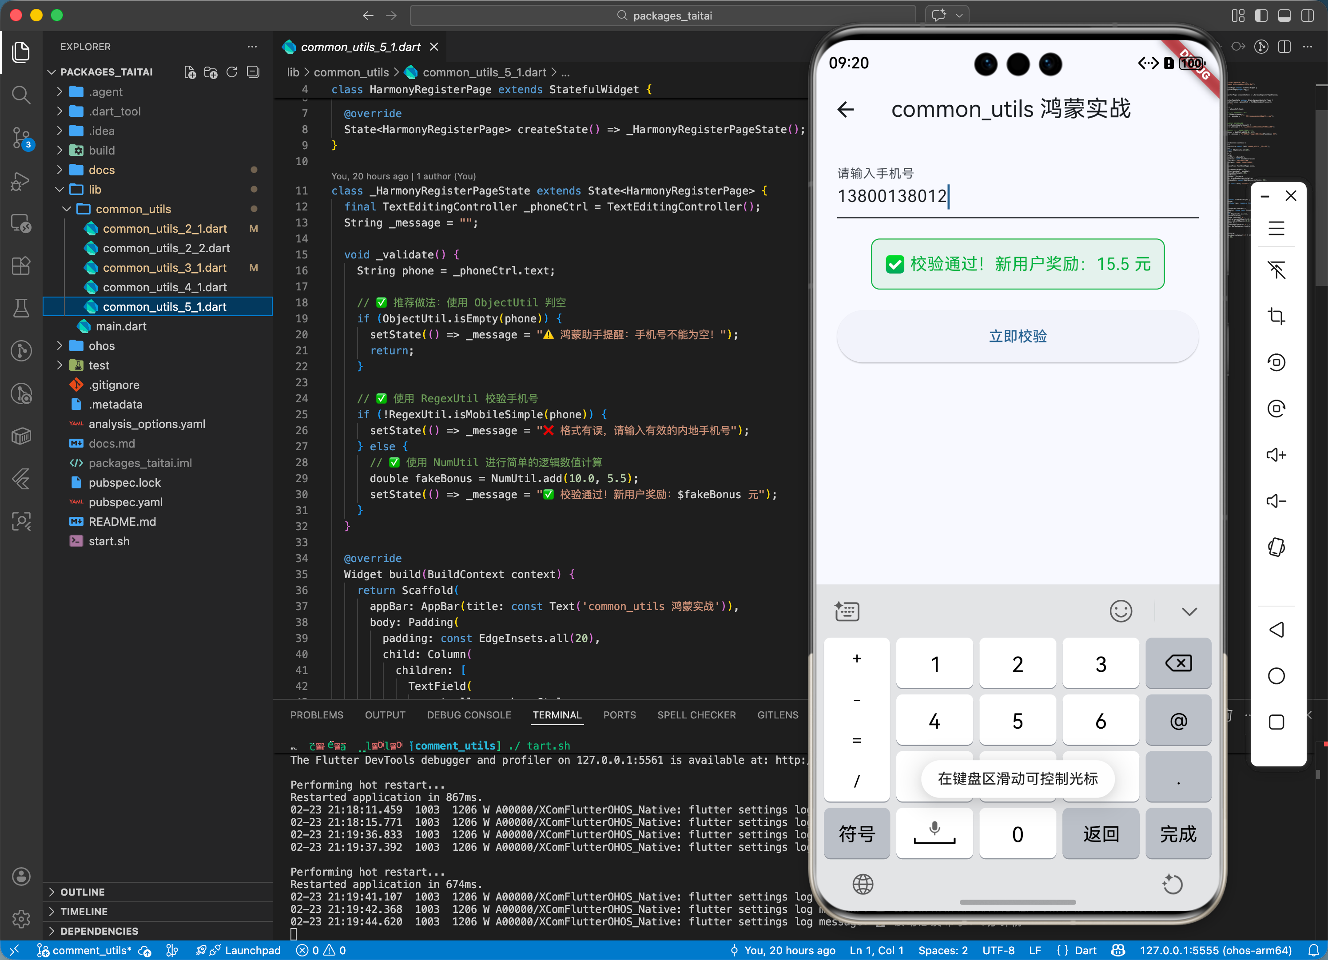This screenshot has width=1328, height=960.
Task: Toggle the primary side bar layout icon
Action: click(x=1261, y=16)
